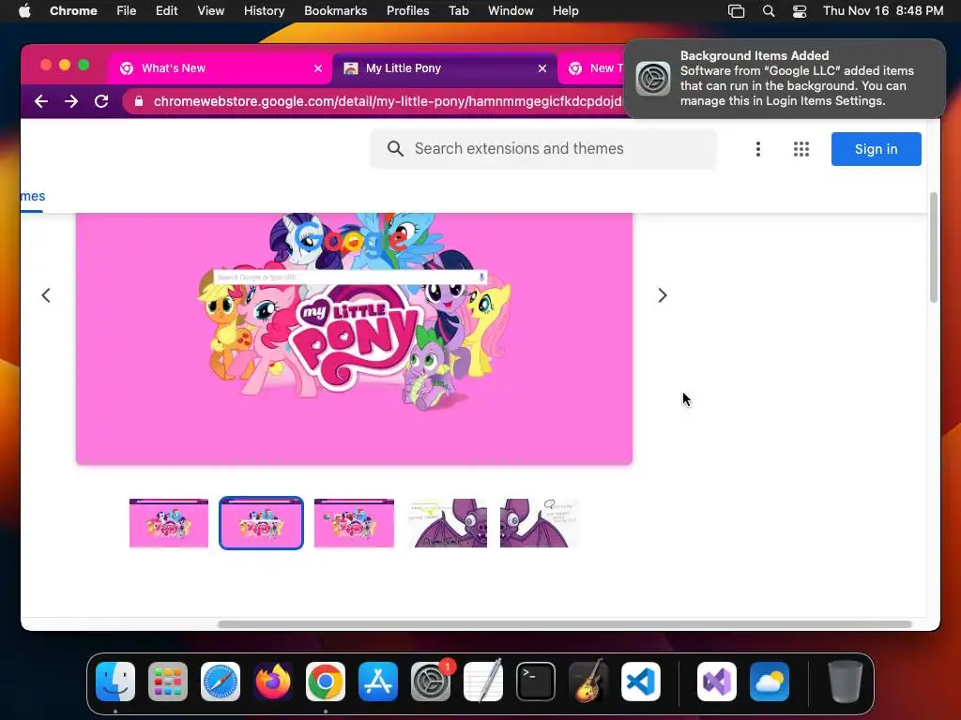Open the History menu

click(x=264, y=11)
